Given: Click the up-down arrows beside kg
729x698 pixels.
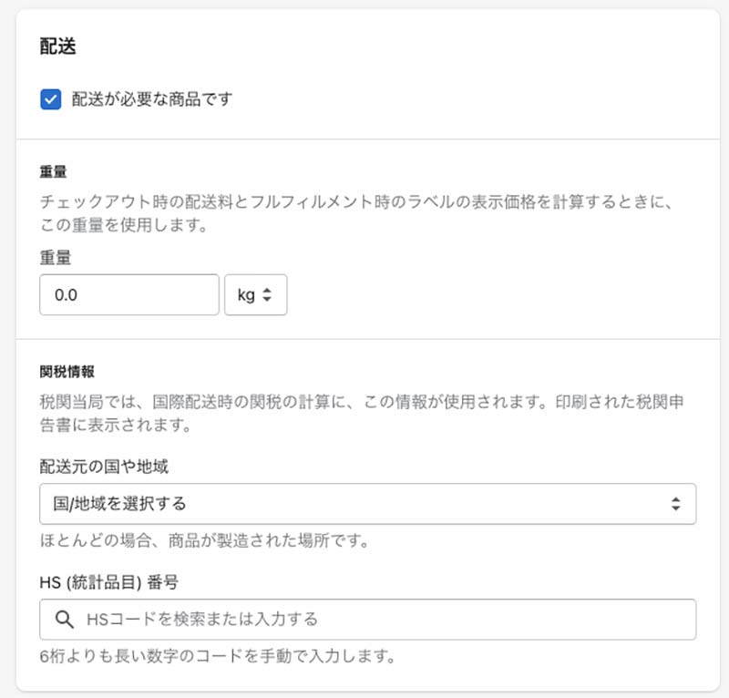Looking at the screenshot, I should [x=267, y=295].
